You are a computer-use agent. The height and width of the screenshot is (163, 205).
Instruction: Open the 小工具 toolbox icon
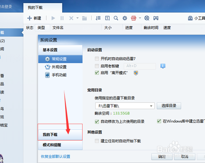tap(190, 18)
